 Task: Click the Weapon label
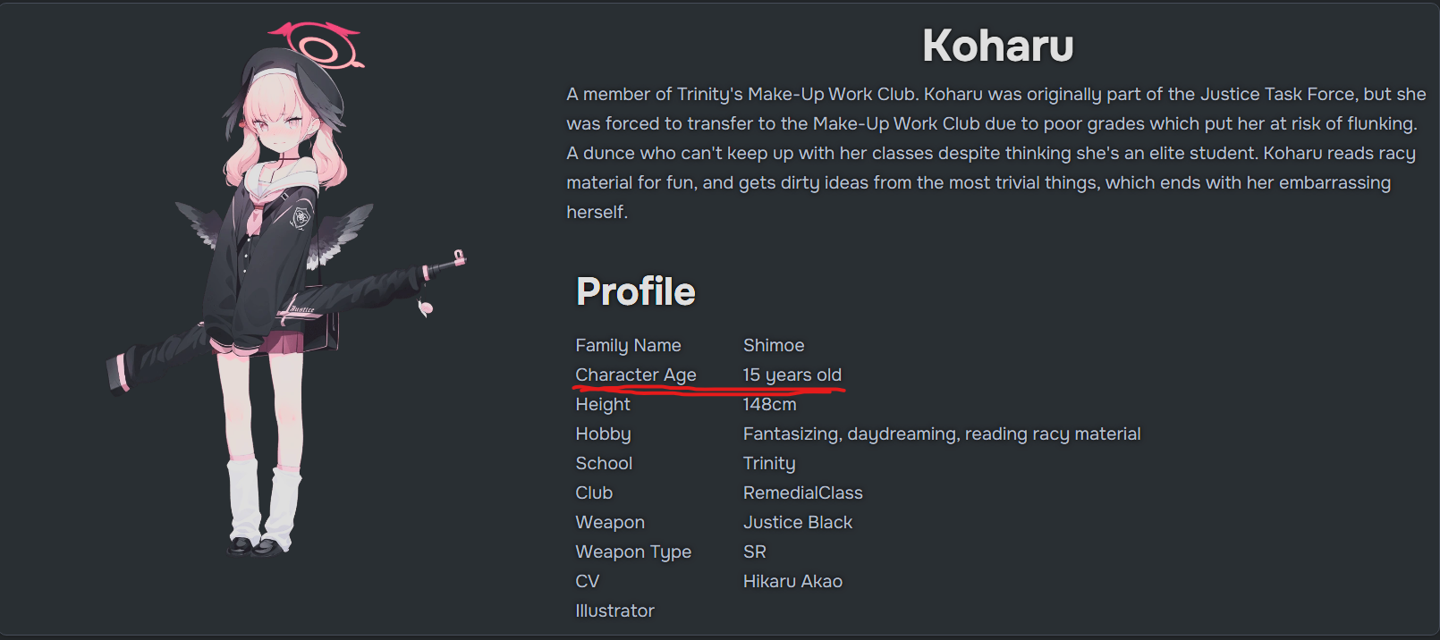[610, 522]
